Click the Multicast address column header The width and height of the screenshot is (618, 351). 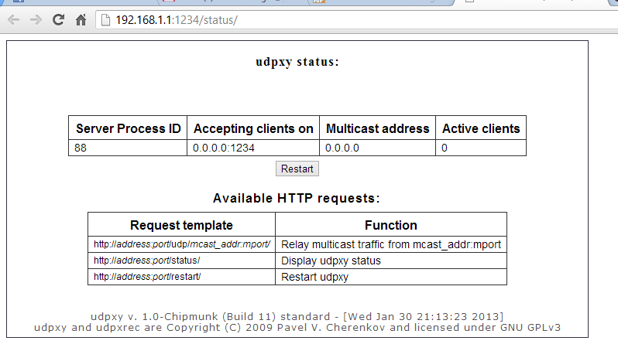(x=377, y=128)
